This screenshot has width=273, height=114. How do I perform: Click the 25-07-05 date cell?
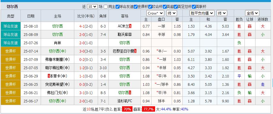click(31, 68)
